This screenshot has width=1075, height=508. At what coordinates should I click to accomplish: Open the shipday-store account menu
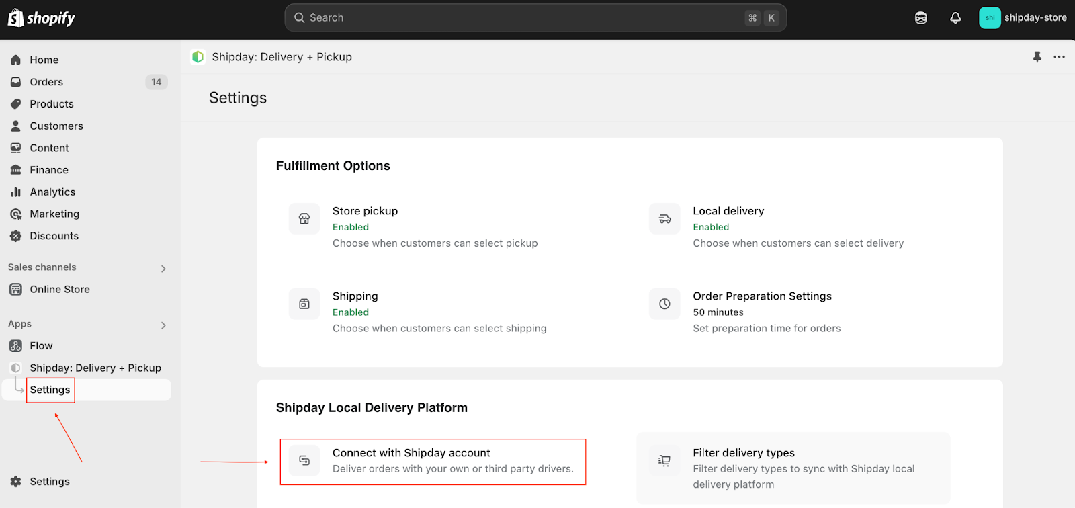point(1023,18)
